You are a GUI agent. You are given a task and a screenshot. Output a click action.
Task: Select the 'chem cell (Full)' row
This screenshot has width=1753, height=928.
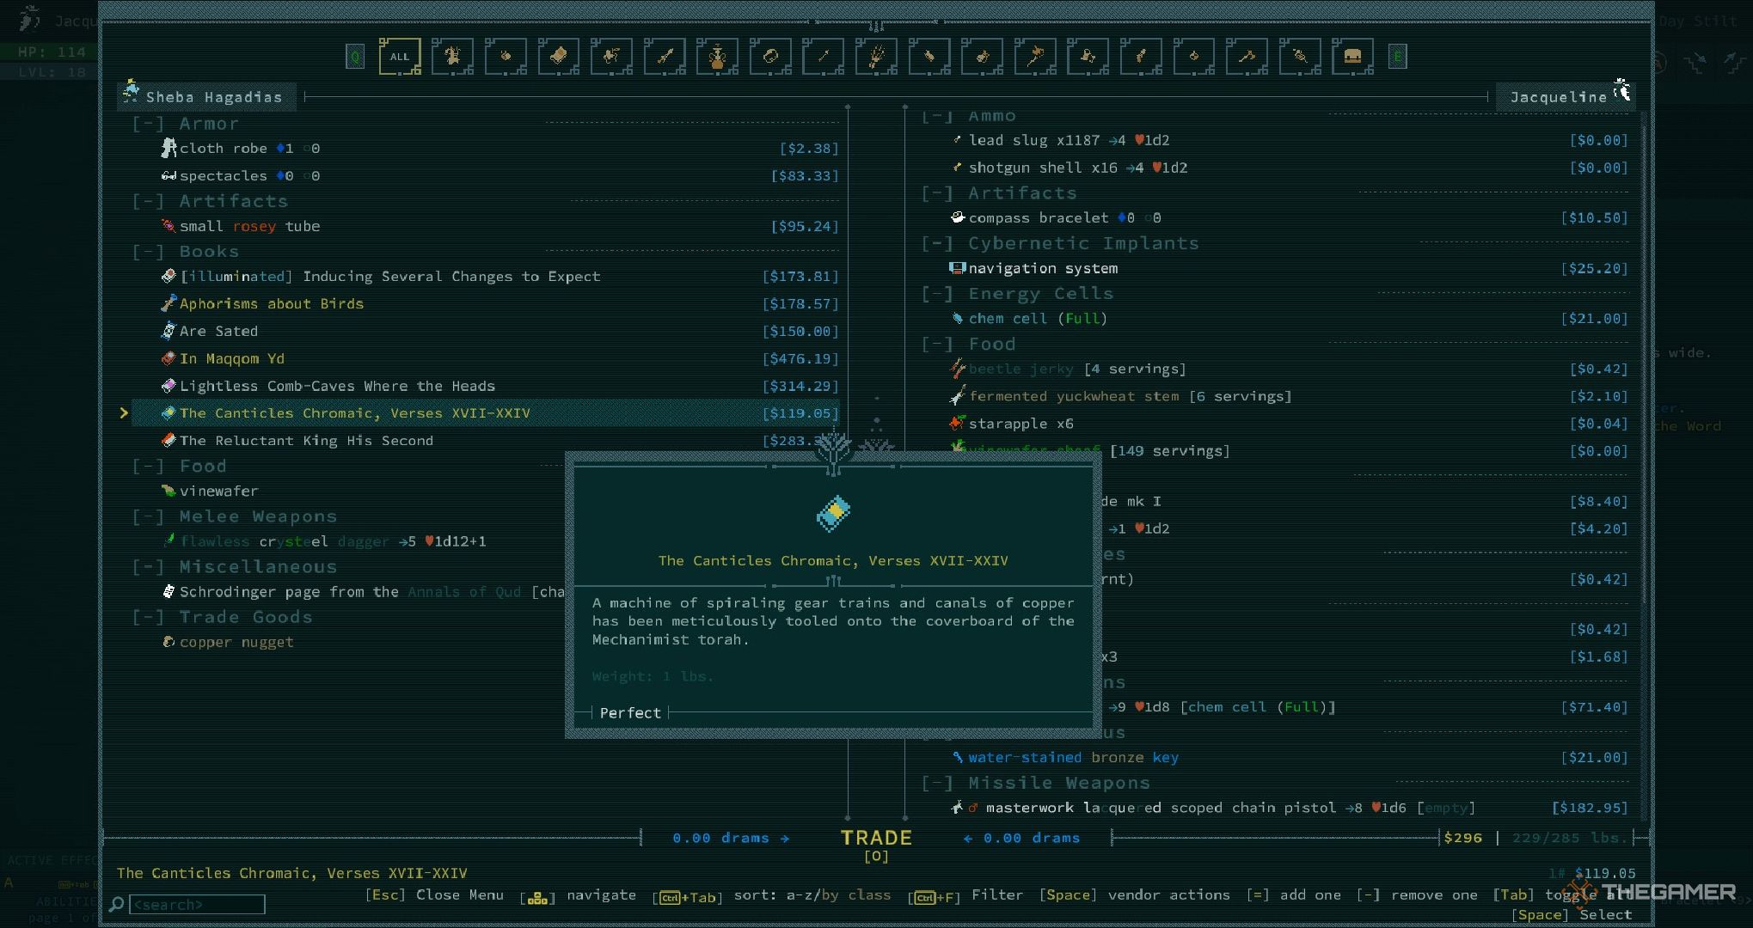click(x=1275, y=318)
